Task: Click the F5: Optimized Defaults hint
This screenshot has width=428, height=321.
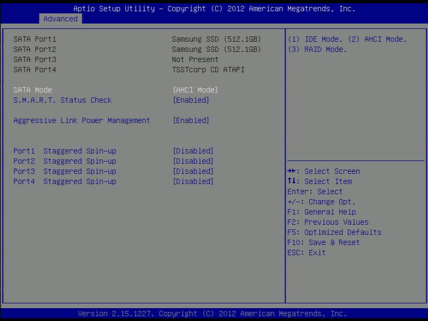Action: tap(334, 232)
